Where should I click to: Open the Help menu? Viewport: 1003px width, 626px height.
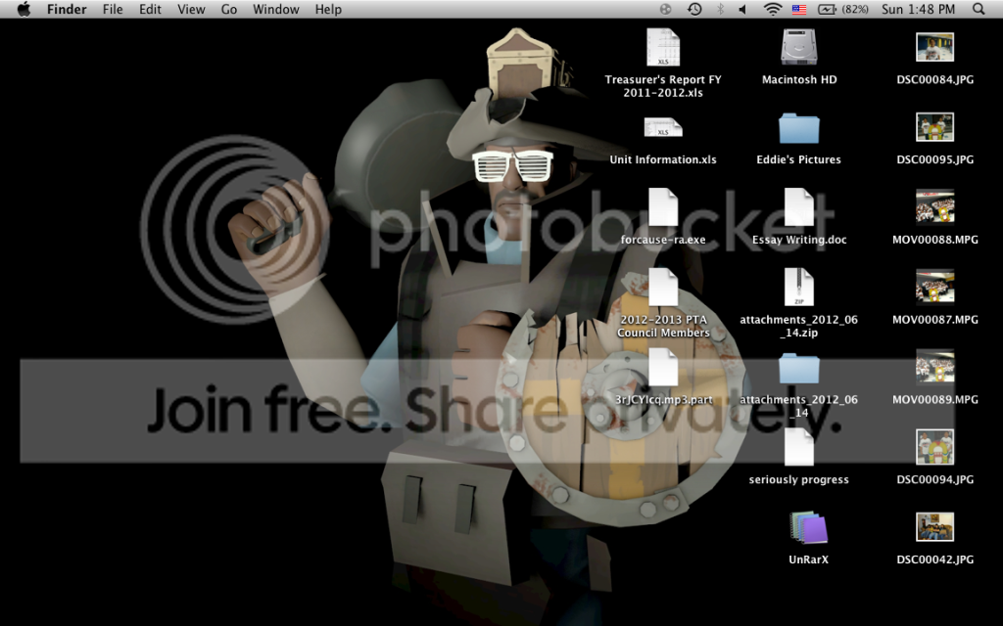pyautogui.click(x=328, y=9)
